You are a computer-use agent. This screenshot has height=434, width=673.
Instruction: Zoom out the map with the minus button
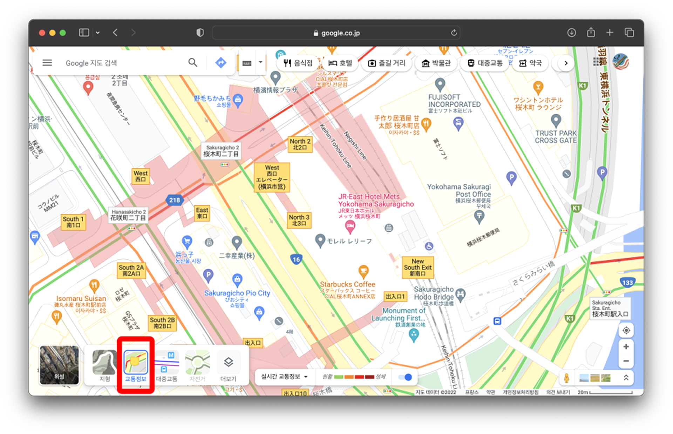[x=626, y=361]
